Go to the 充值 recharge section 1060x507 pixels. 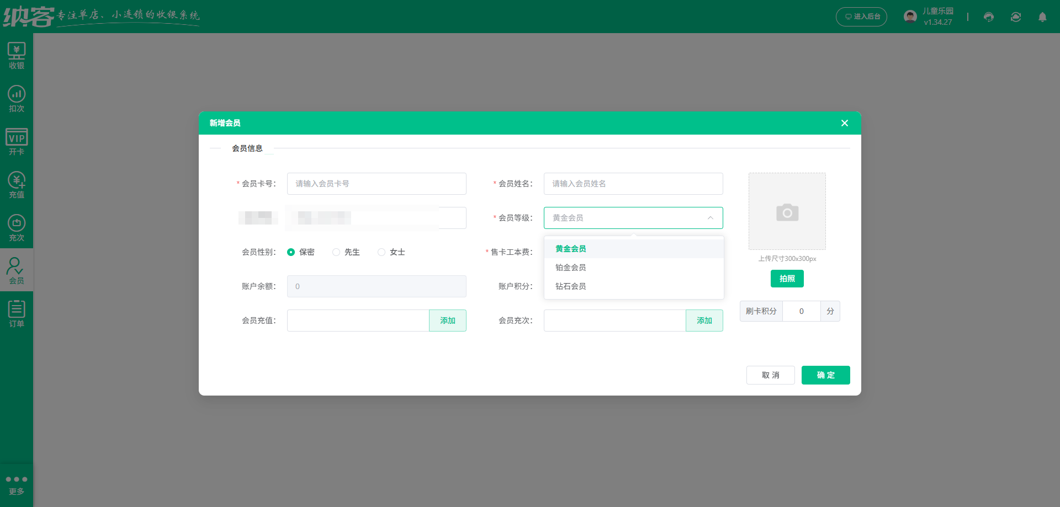pos(17,184)
